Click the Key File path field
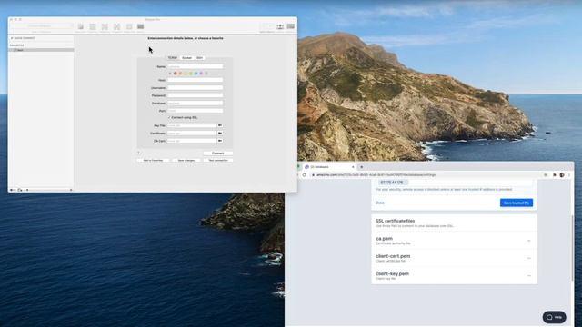The image size is (582, 327). coord(192,125)
